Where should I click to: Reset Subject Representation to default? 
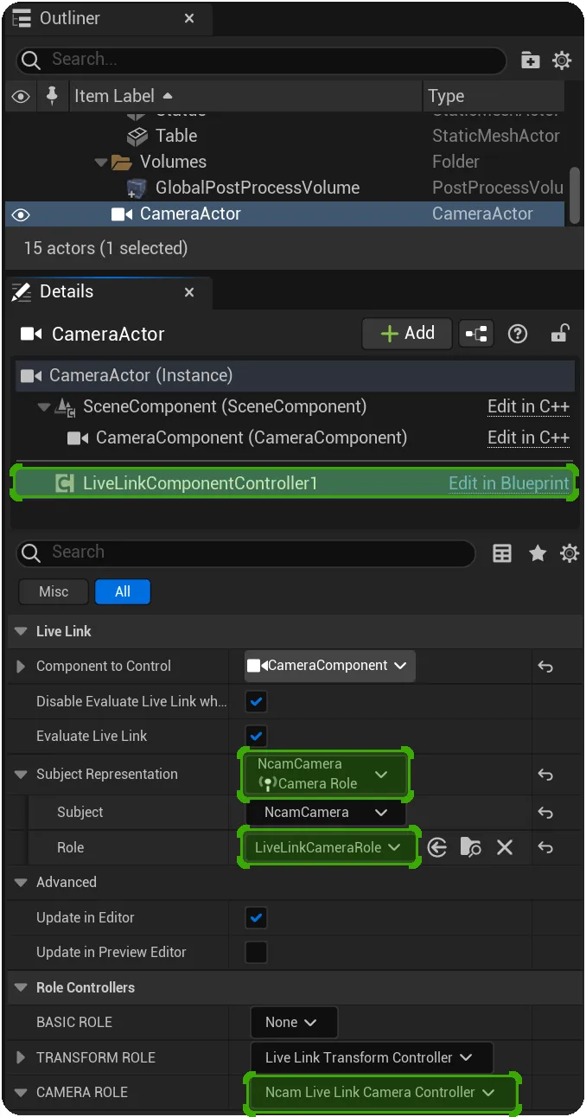[x=545, y=775]
